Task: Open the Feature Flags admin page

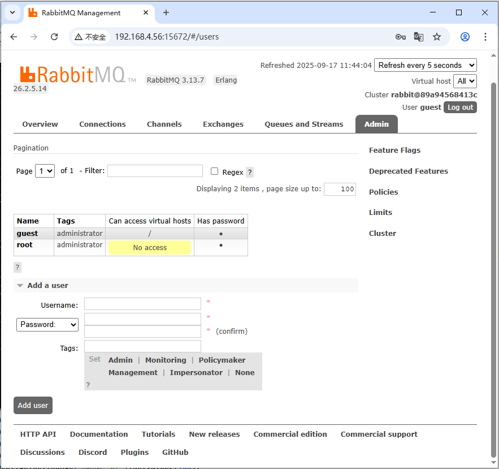Action: pyautogui.click(x=394, y=150)
